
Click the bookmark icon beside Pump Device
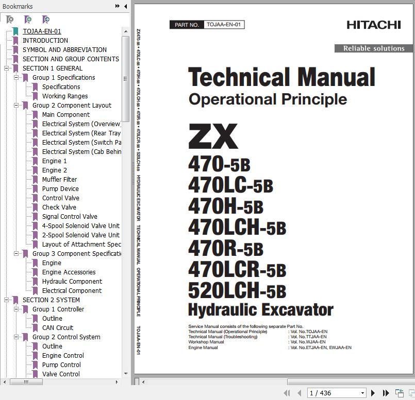coord(35,188)
